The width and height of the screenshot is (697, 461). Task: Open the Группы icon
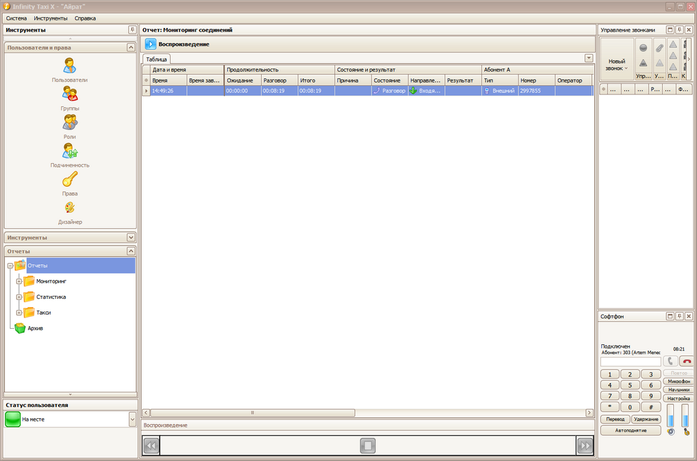[x=70, y=94]
